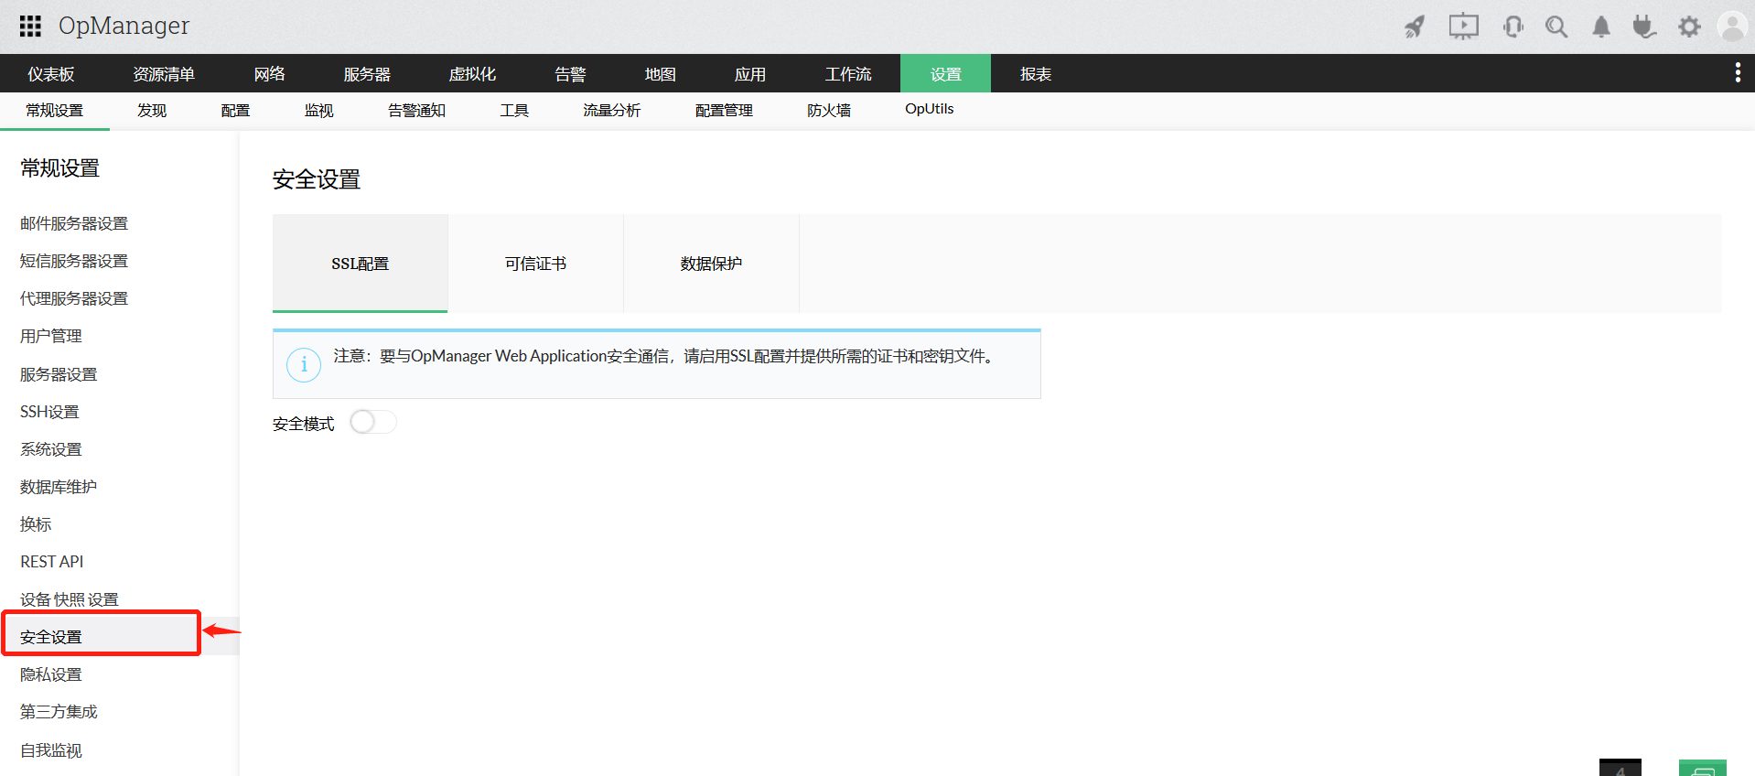
Task: Open notifications bell icon
Action: 1600,27
